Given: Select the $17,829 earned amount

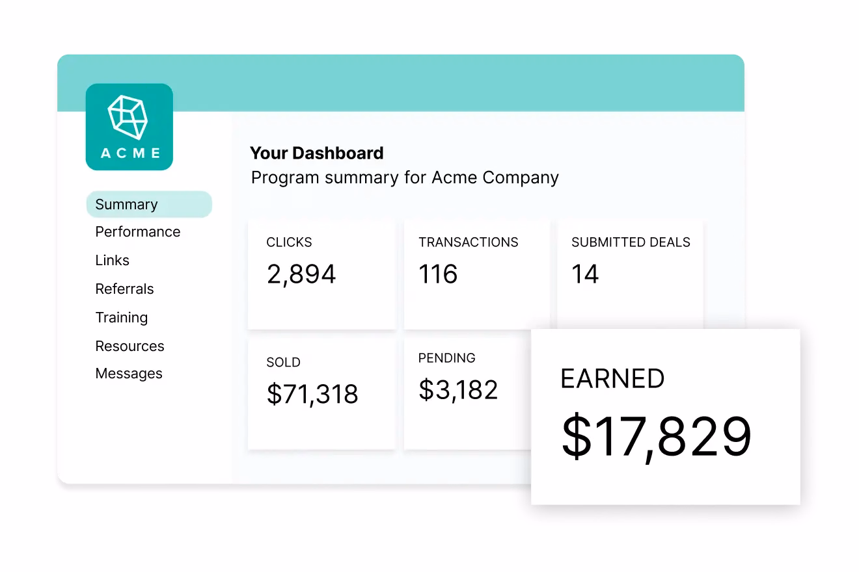Looking at the screenshot, I should (x=656, y=437).
